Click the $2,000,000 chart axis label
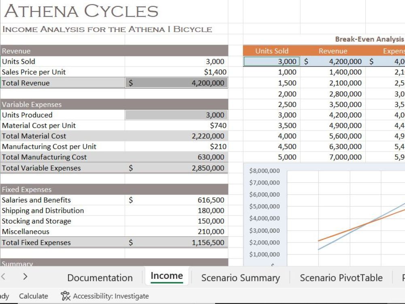The image size is (405, 304). coord(264,242)
